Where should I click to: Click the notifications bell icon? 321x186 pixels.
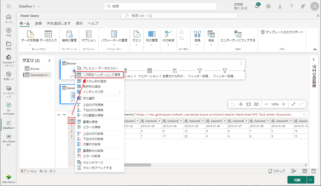click(257, 7)
